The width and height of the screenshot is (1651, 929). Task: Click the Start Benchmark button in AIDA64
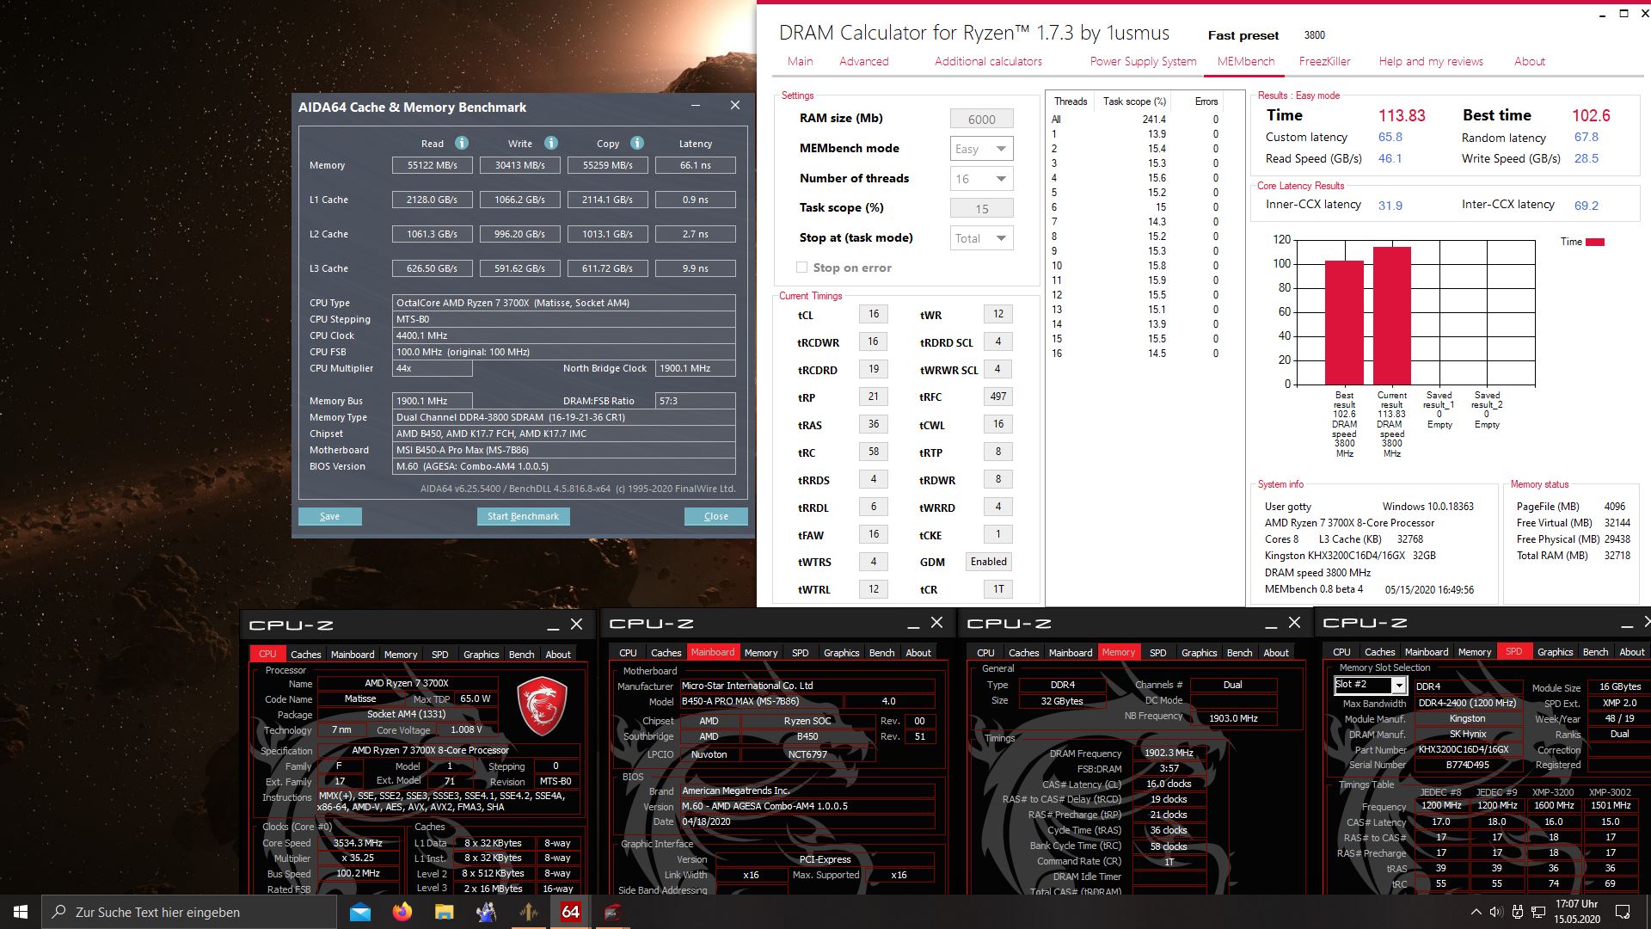coord(523,516)
